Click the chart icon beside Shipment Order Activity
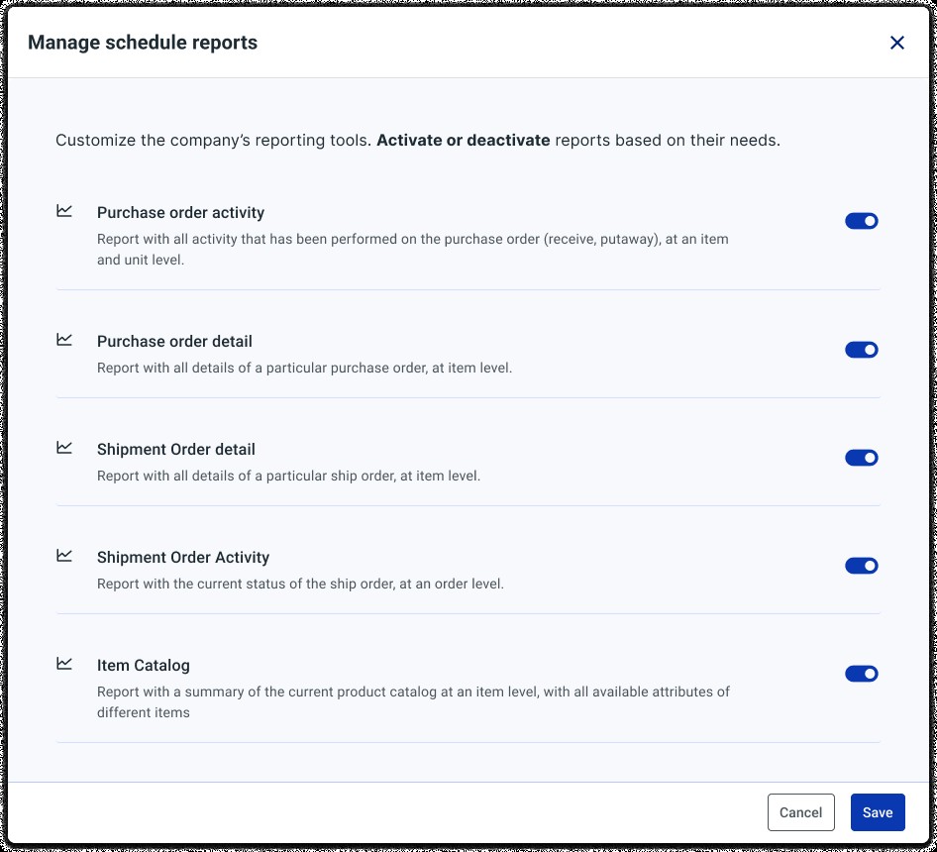This screenshot has height=852, width=937. [x=64, y=555]
